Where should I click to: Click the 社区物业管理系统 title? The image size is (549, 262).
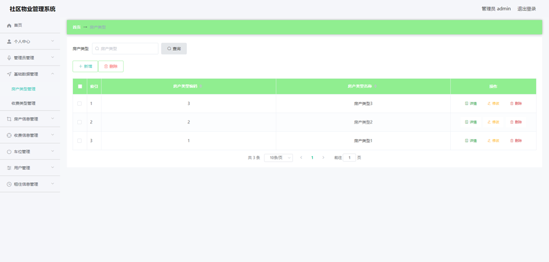tap(33, 9)
